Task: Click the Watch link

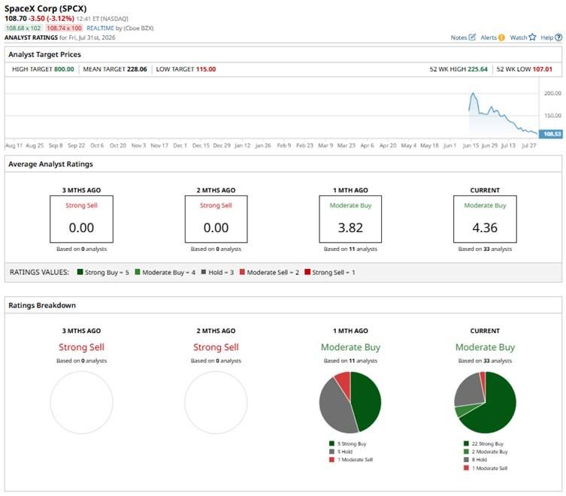Action: (x=519, y=38)
